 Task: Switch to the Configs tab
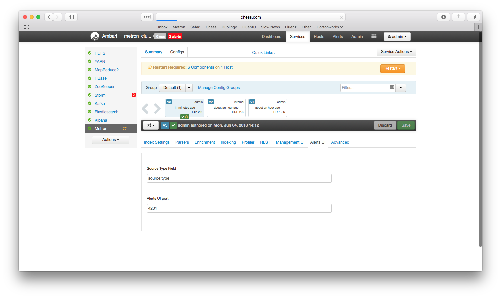tap(177, 52)
